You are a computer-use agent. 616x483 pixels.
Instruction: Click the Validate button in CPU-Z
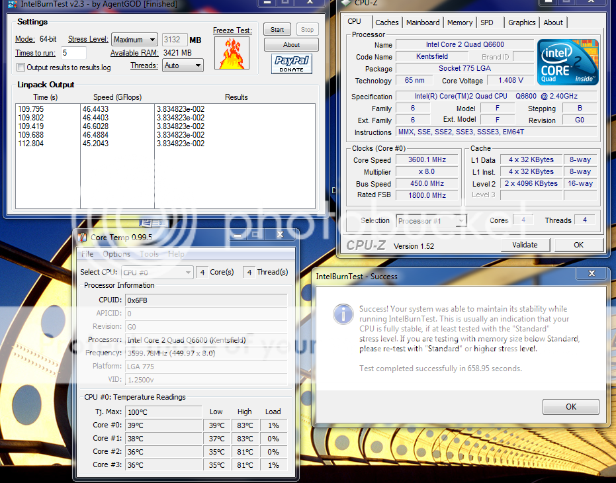[x=525, y=245]
